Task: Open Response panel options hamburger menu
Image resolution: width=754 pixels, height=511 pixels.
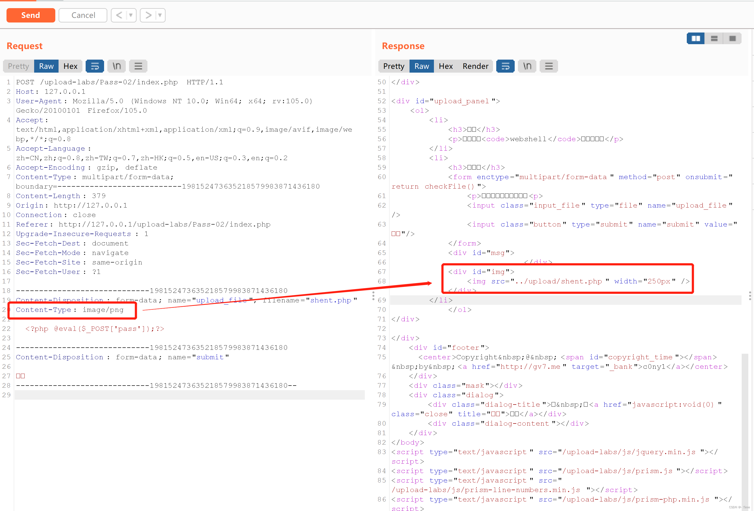Action: [x=549, y=66]
